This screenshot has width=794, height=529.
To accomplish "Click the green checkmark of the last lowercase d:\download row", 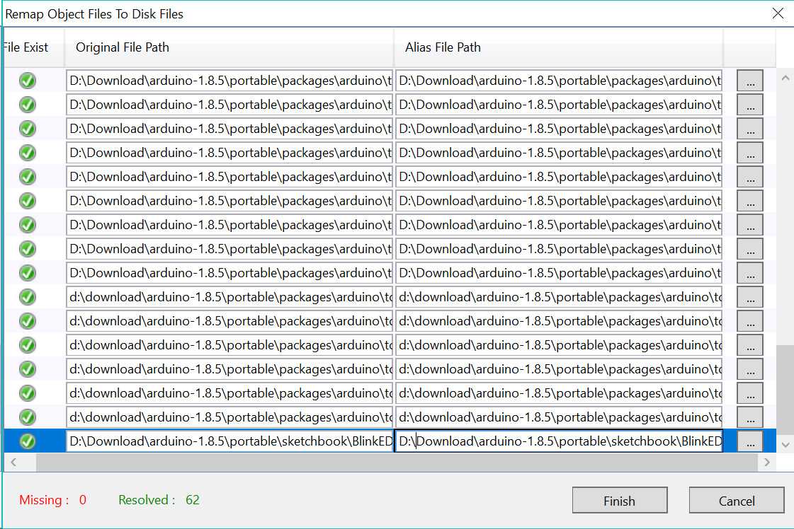I will [x=27, y=417].
